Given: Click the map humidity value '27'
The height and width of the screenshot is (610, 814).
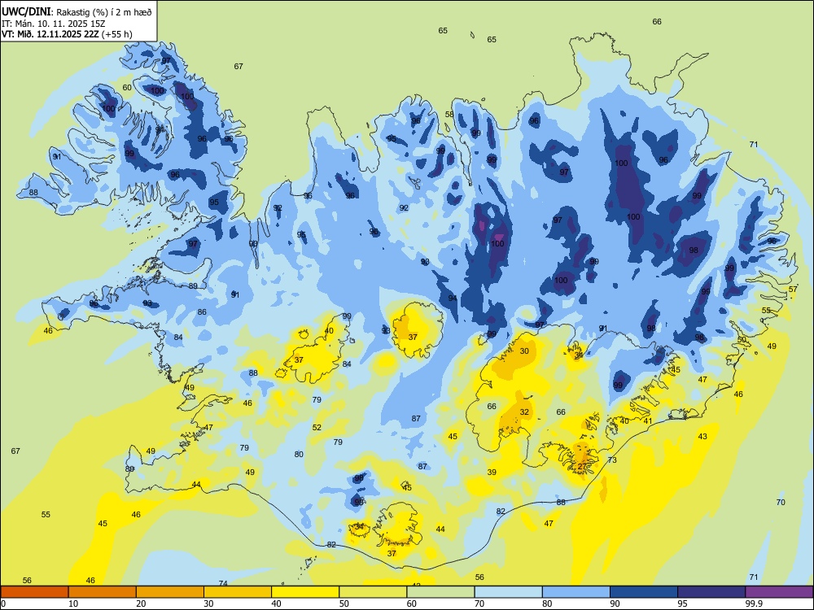Looking at the screenshot, I should (x=582, y=467).
